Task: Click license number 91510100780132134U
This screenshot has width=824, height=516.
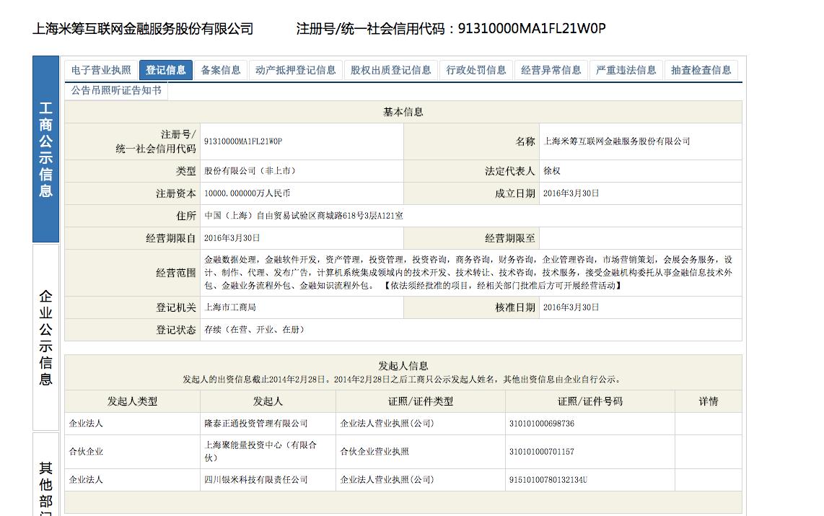Action: point(548,480)
